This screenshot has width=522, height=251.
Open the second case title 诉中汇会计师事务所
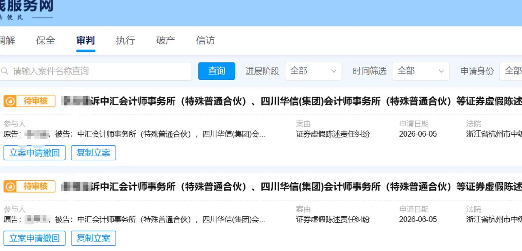tap(291, 186)
